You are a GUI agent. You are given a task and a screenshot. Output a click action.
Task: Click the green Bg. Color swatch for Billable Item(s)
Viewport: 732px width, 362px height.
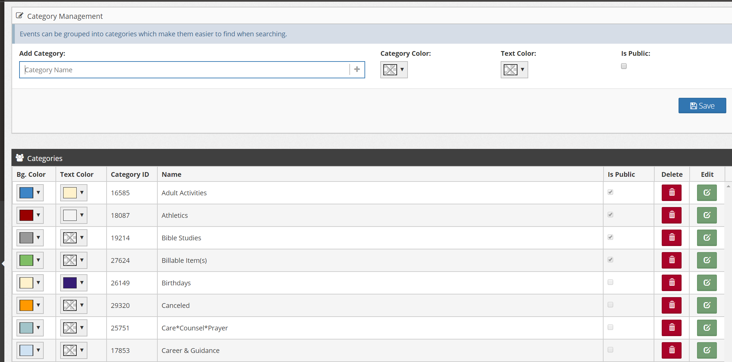coord(26,260)
